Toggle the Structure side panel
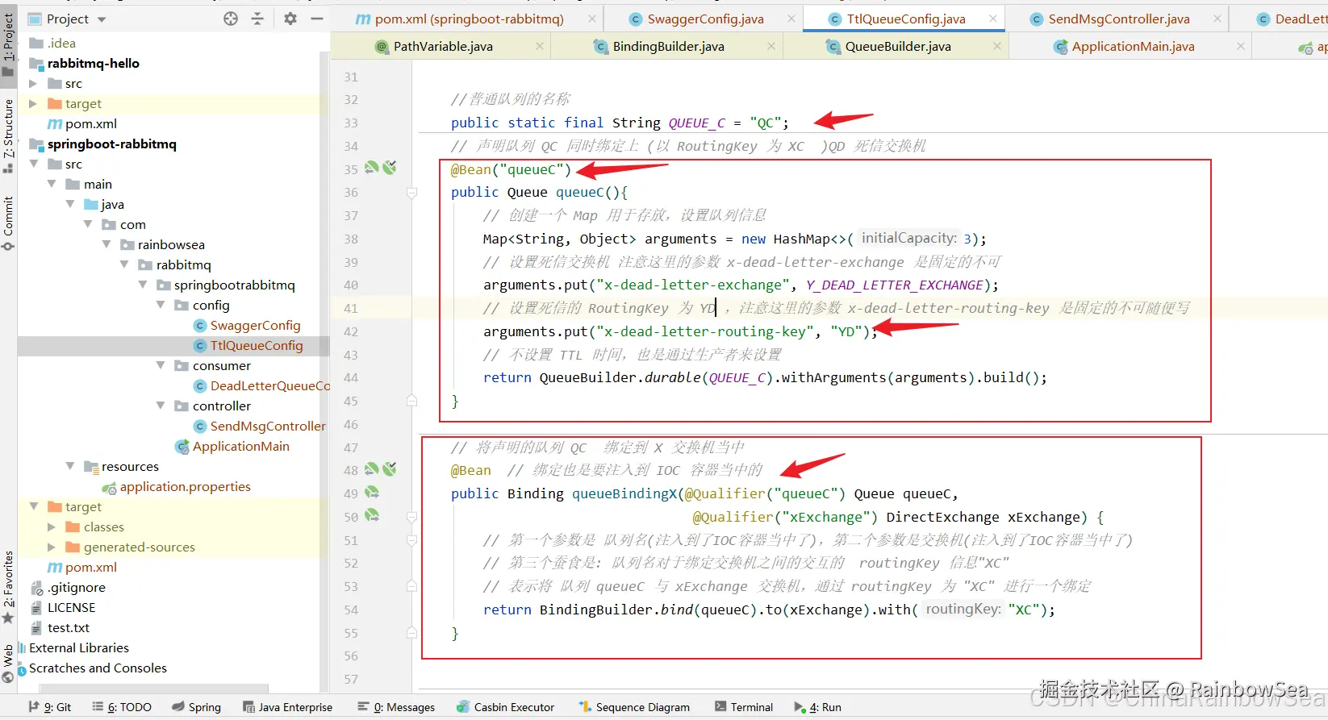The width and height of the screenshot is (1328, 720). pos(8,135)
